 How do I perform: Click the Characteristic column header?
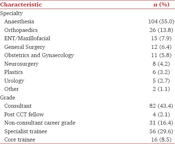(x=21, y=5)
